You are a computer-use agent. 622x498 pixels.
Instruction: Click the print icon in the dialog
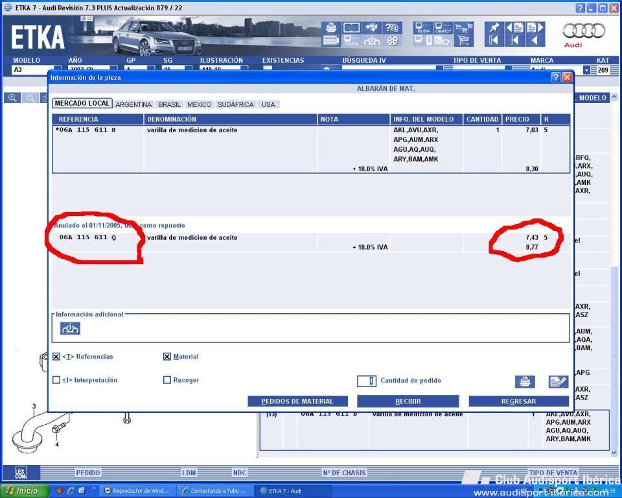coord(525,382)
